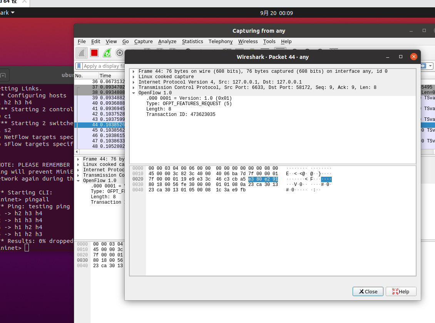Click the display filter bookmark icon

(79, 66)
